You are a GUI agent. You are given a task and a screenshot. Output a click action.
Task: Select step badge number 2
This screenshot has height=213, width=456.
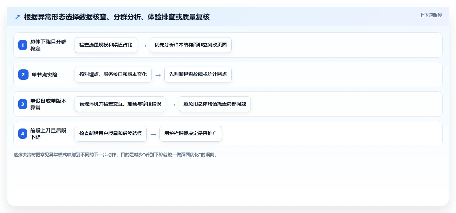(x=23, y=75)
